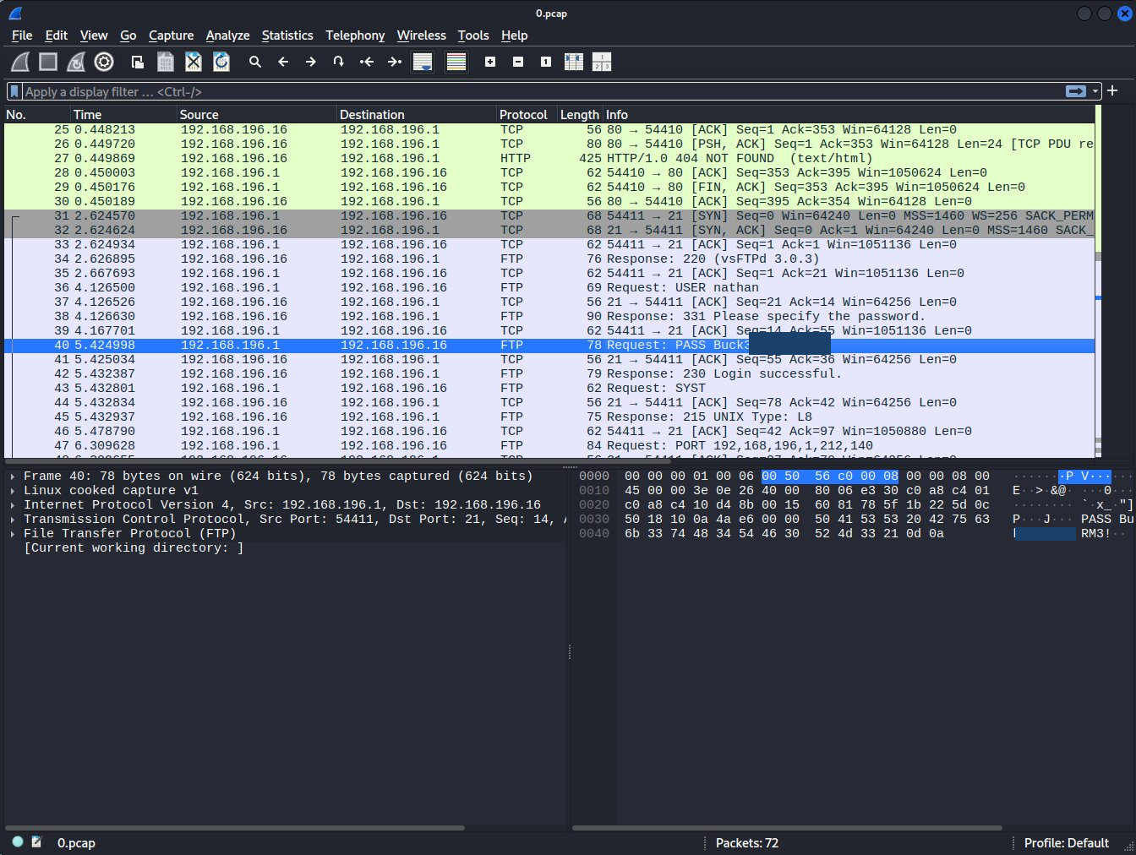
Task: Edit capture file properties status icon
Action: click(37, 841)
